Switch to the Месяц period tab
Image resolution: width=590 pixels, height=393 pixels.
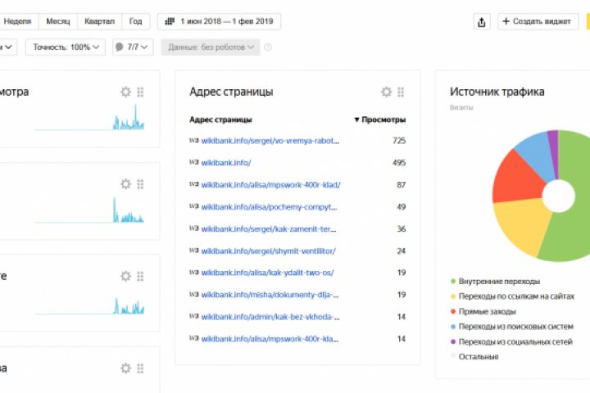(x=58, y=21)
